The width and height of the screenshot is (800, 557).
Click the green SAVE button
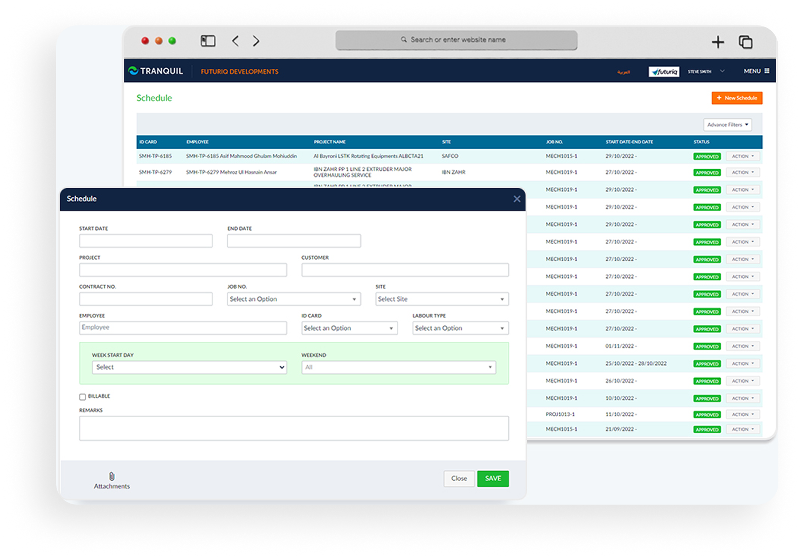492,479
